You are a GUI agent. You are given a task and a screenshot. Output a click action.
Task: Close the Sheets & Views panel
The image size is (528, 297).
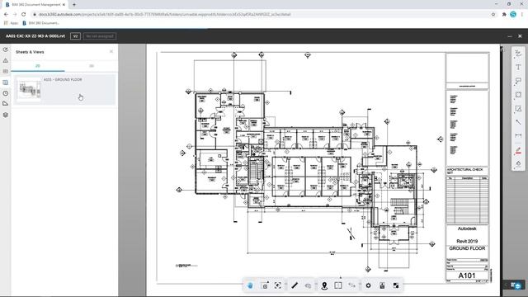pyautogui.click(x=111, y=51)
